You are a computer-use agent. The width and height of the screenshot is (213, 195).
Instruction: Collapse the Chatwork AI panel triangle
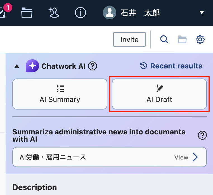tap(17, 66)
